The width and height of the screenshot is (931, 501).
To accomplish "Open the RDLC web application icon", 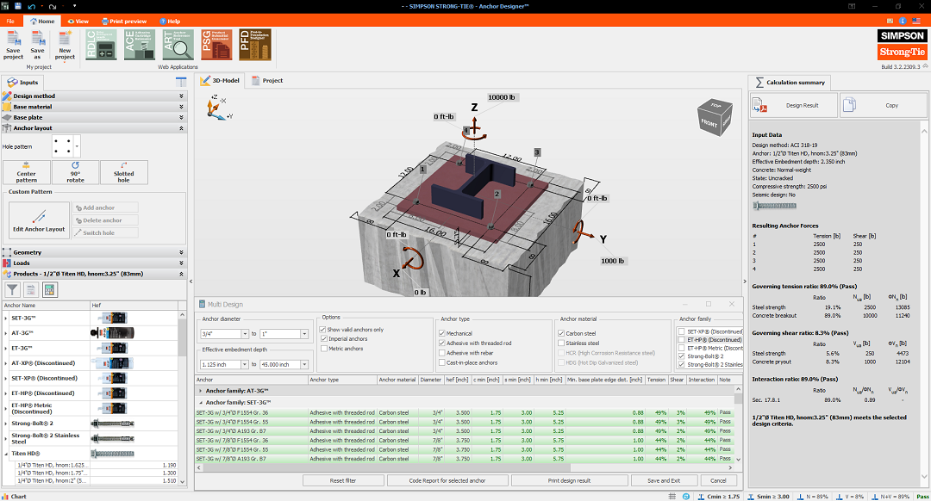I will 101,45.
